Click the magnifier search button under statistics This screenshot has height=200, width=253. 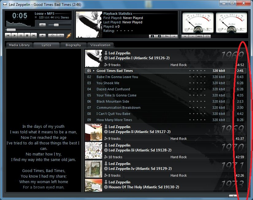(x=159, y=36)
